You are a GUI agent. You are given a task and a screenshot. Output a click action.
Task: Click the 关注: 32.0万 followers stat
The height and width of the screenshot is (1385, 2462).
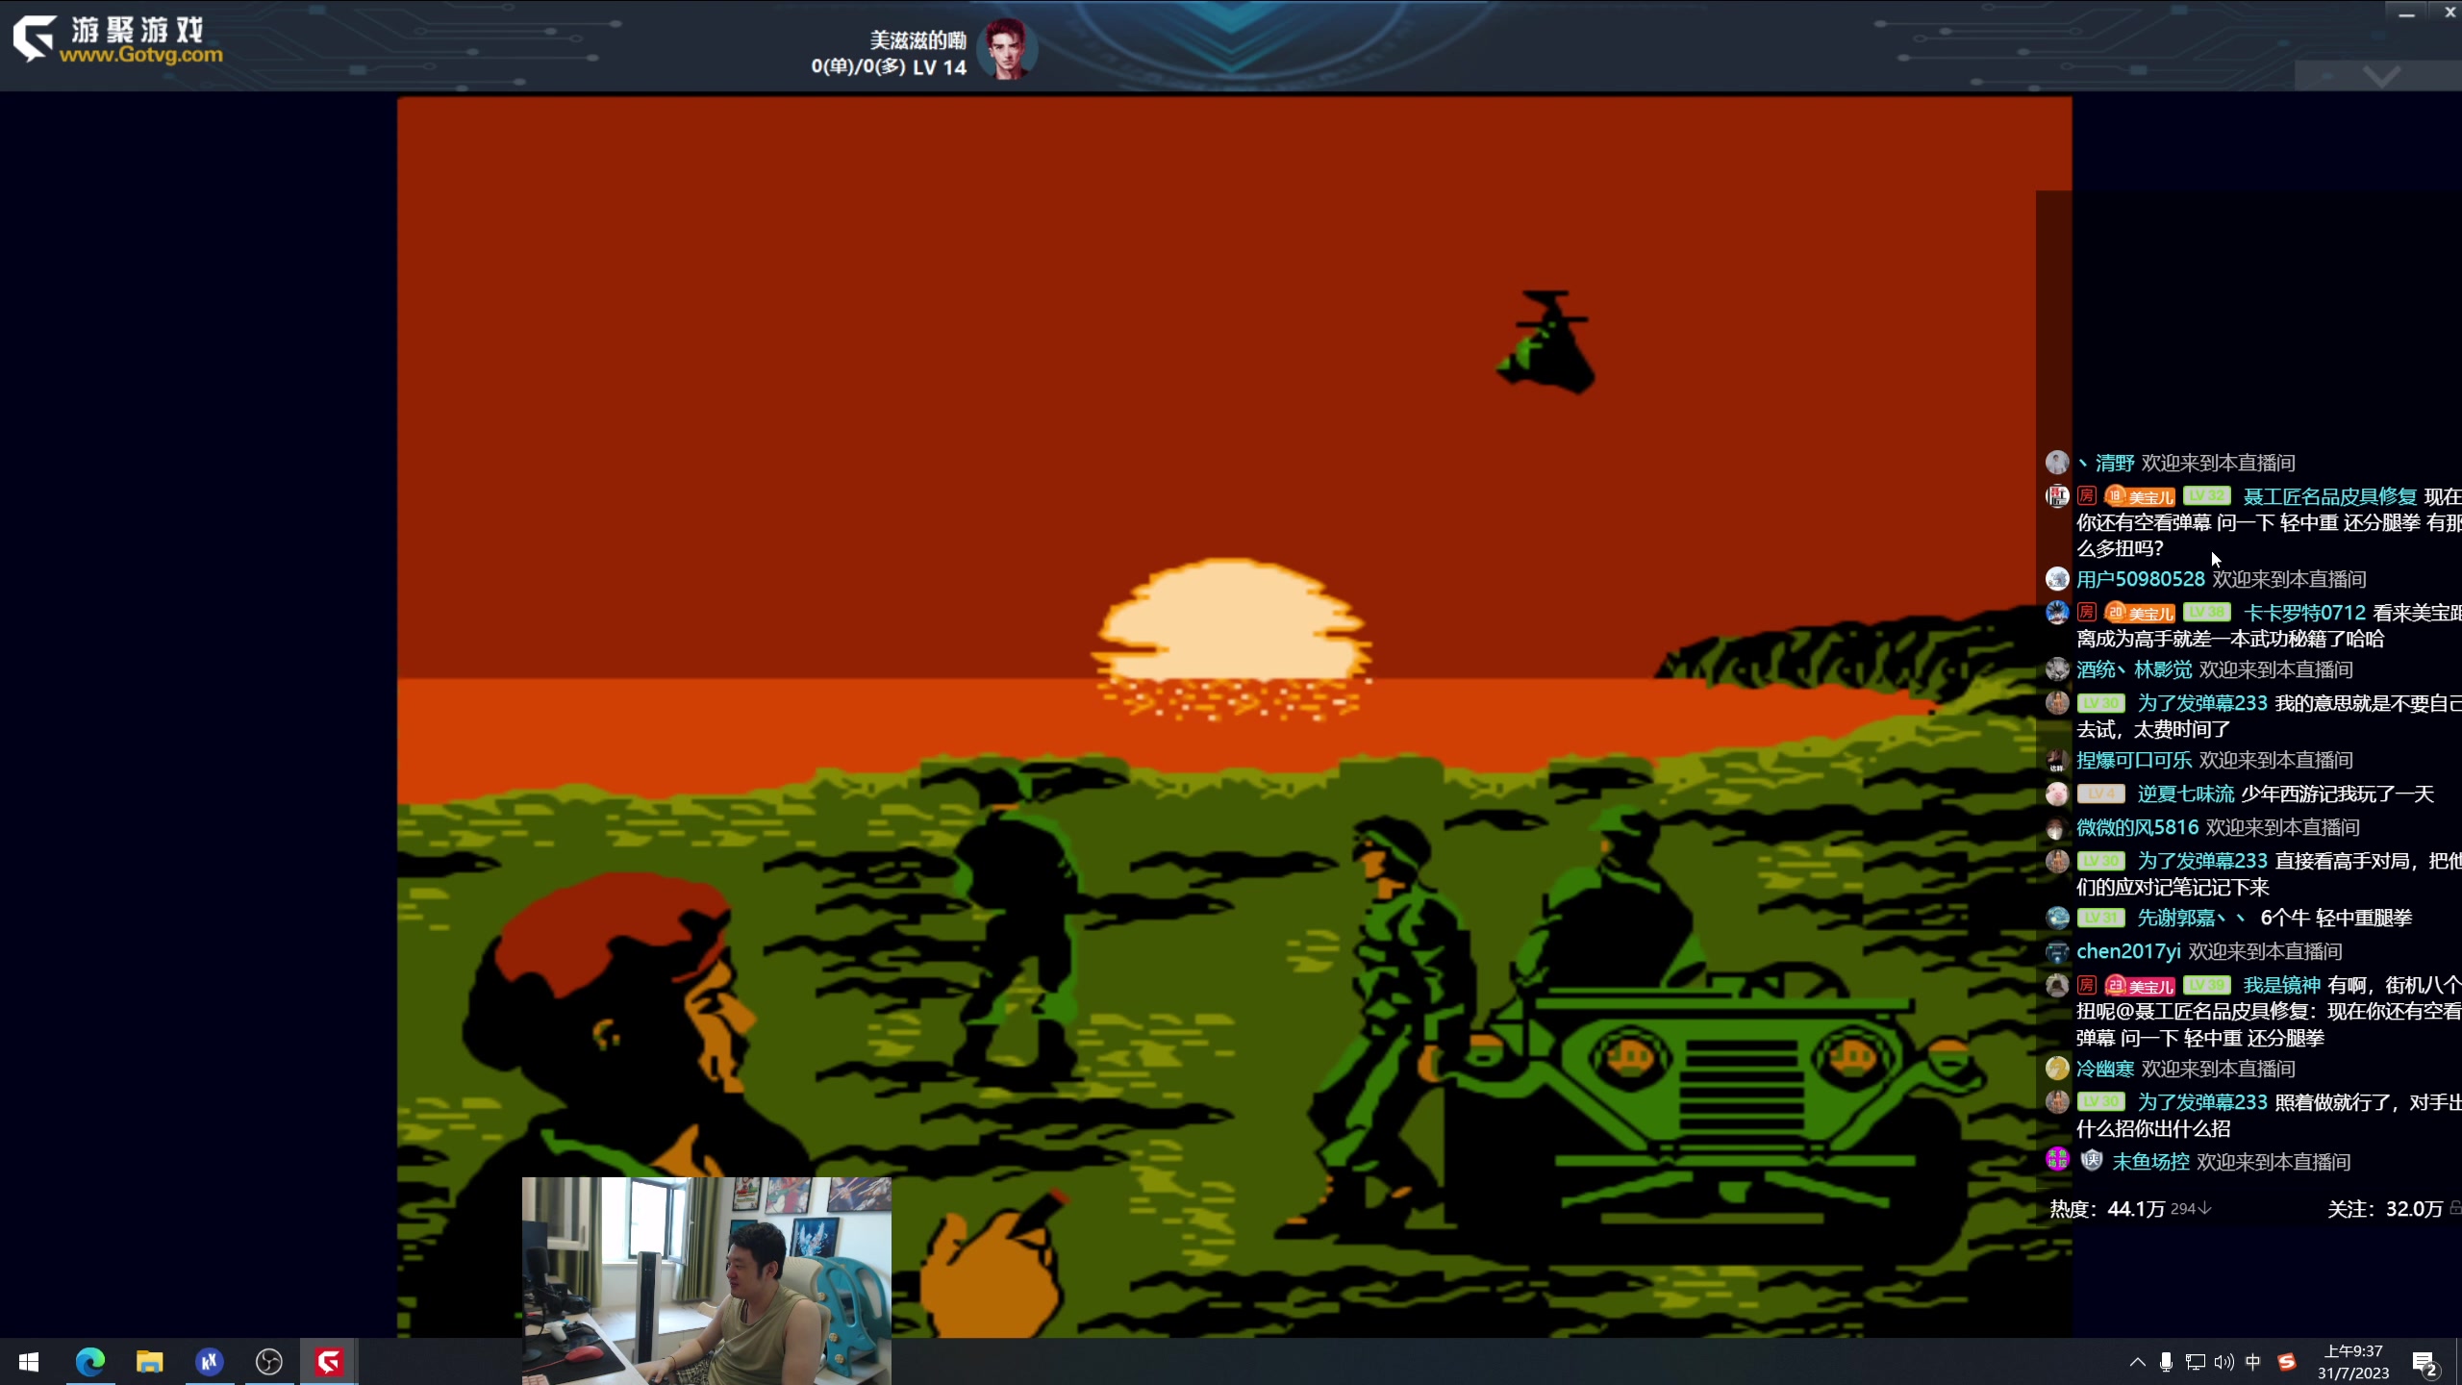pos(2385,1209)
